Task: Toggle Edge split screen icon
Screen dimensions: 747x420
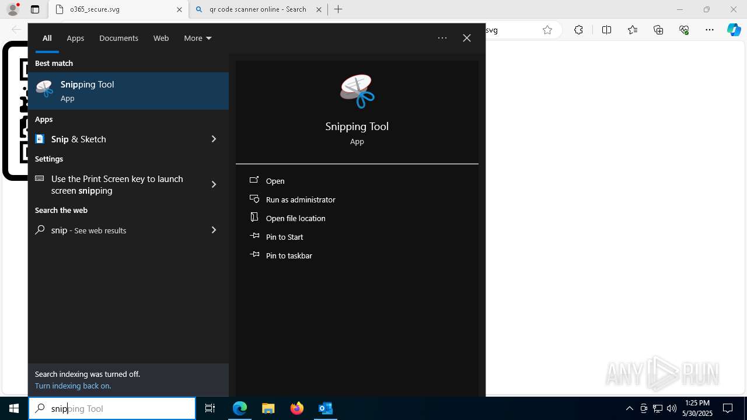Action: pos(606,30)
